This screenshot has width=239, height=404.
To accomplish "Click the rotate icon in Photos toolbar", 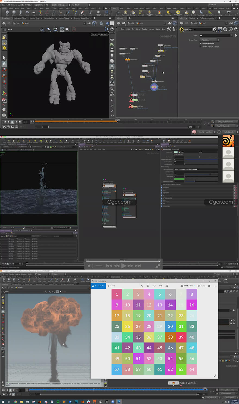I will (x=161, y=286).
